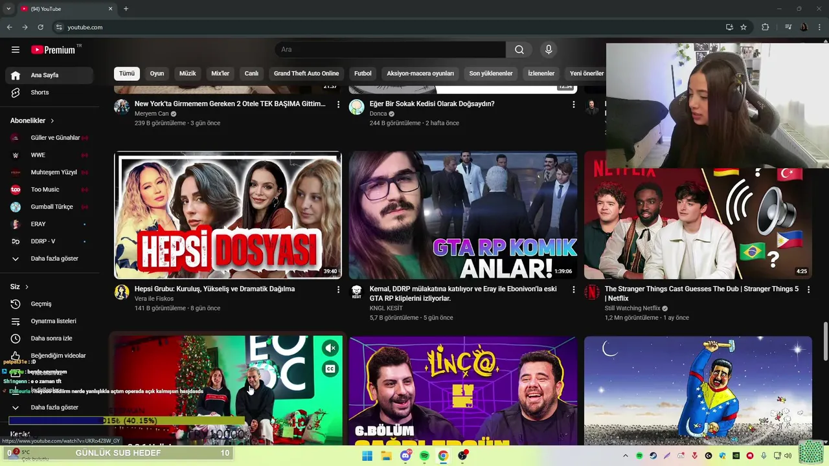Open Oynatma listeleri playlists
The height and width of the screenshot is (466, 829).
click(x=49, y=321)
